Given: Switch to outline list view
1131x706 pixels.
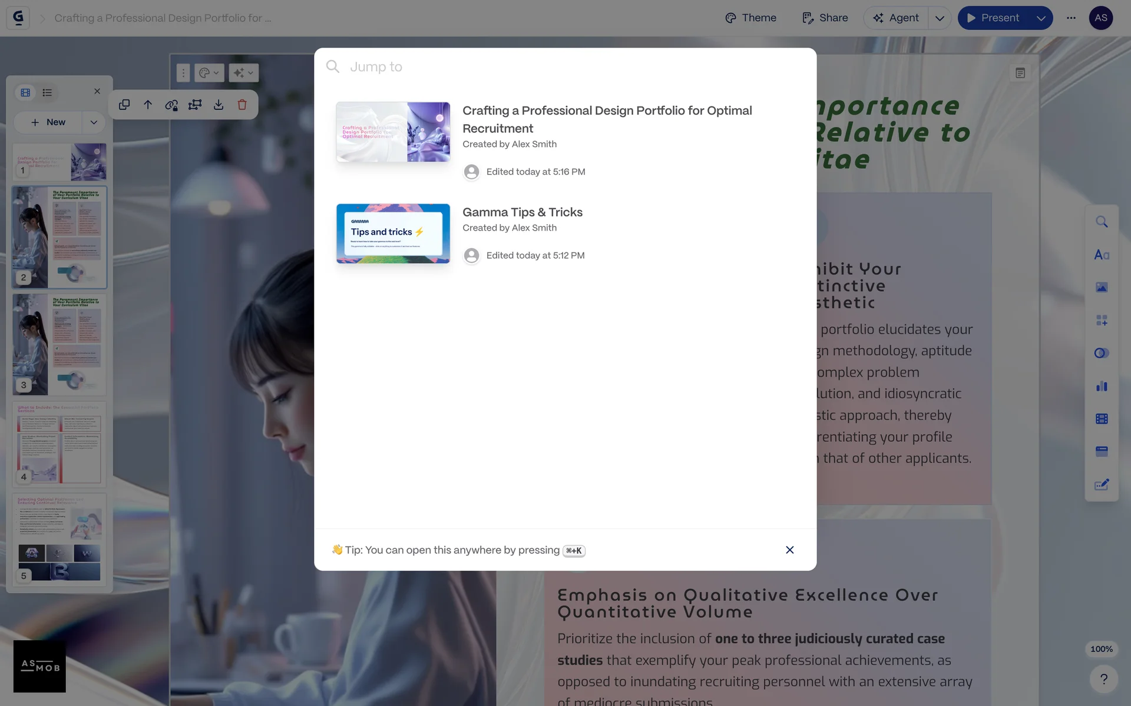Looking at the screenshot, I should point(47,92).
